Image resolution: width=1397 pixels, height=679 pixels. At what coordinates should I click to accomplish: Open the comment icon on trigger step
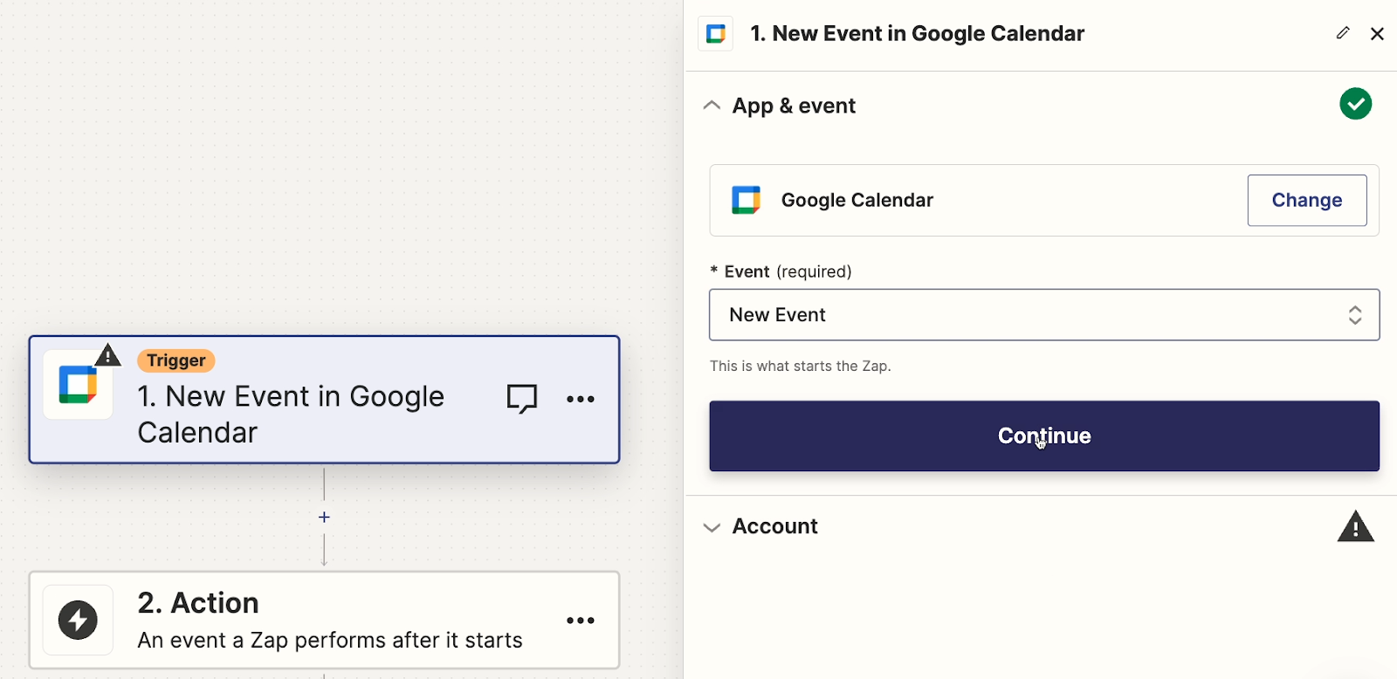coord(522,399)
